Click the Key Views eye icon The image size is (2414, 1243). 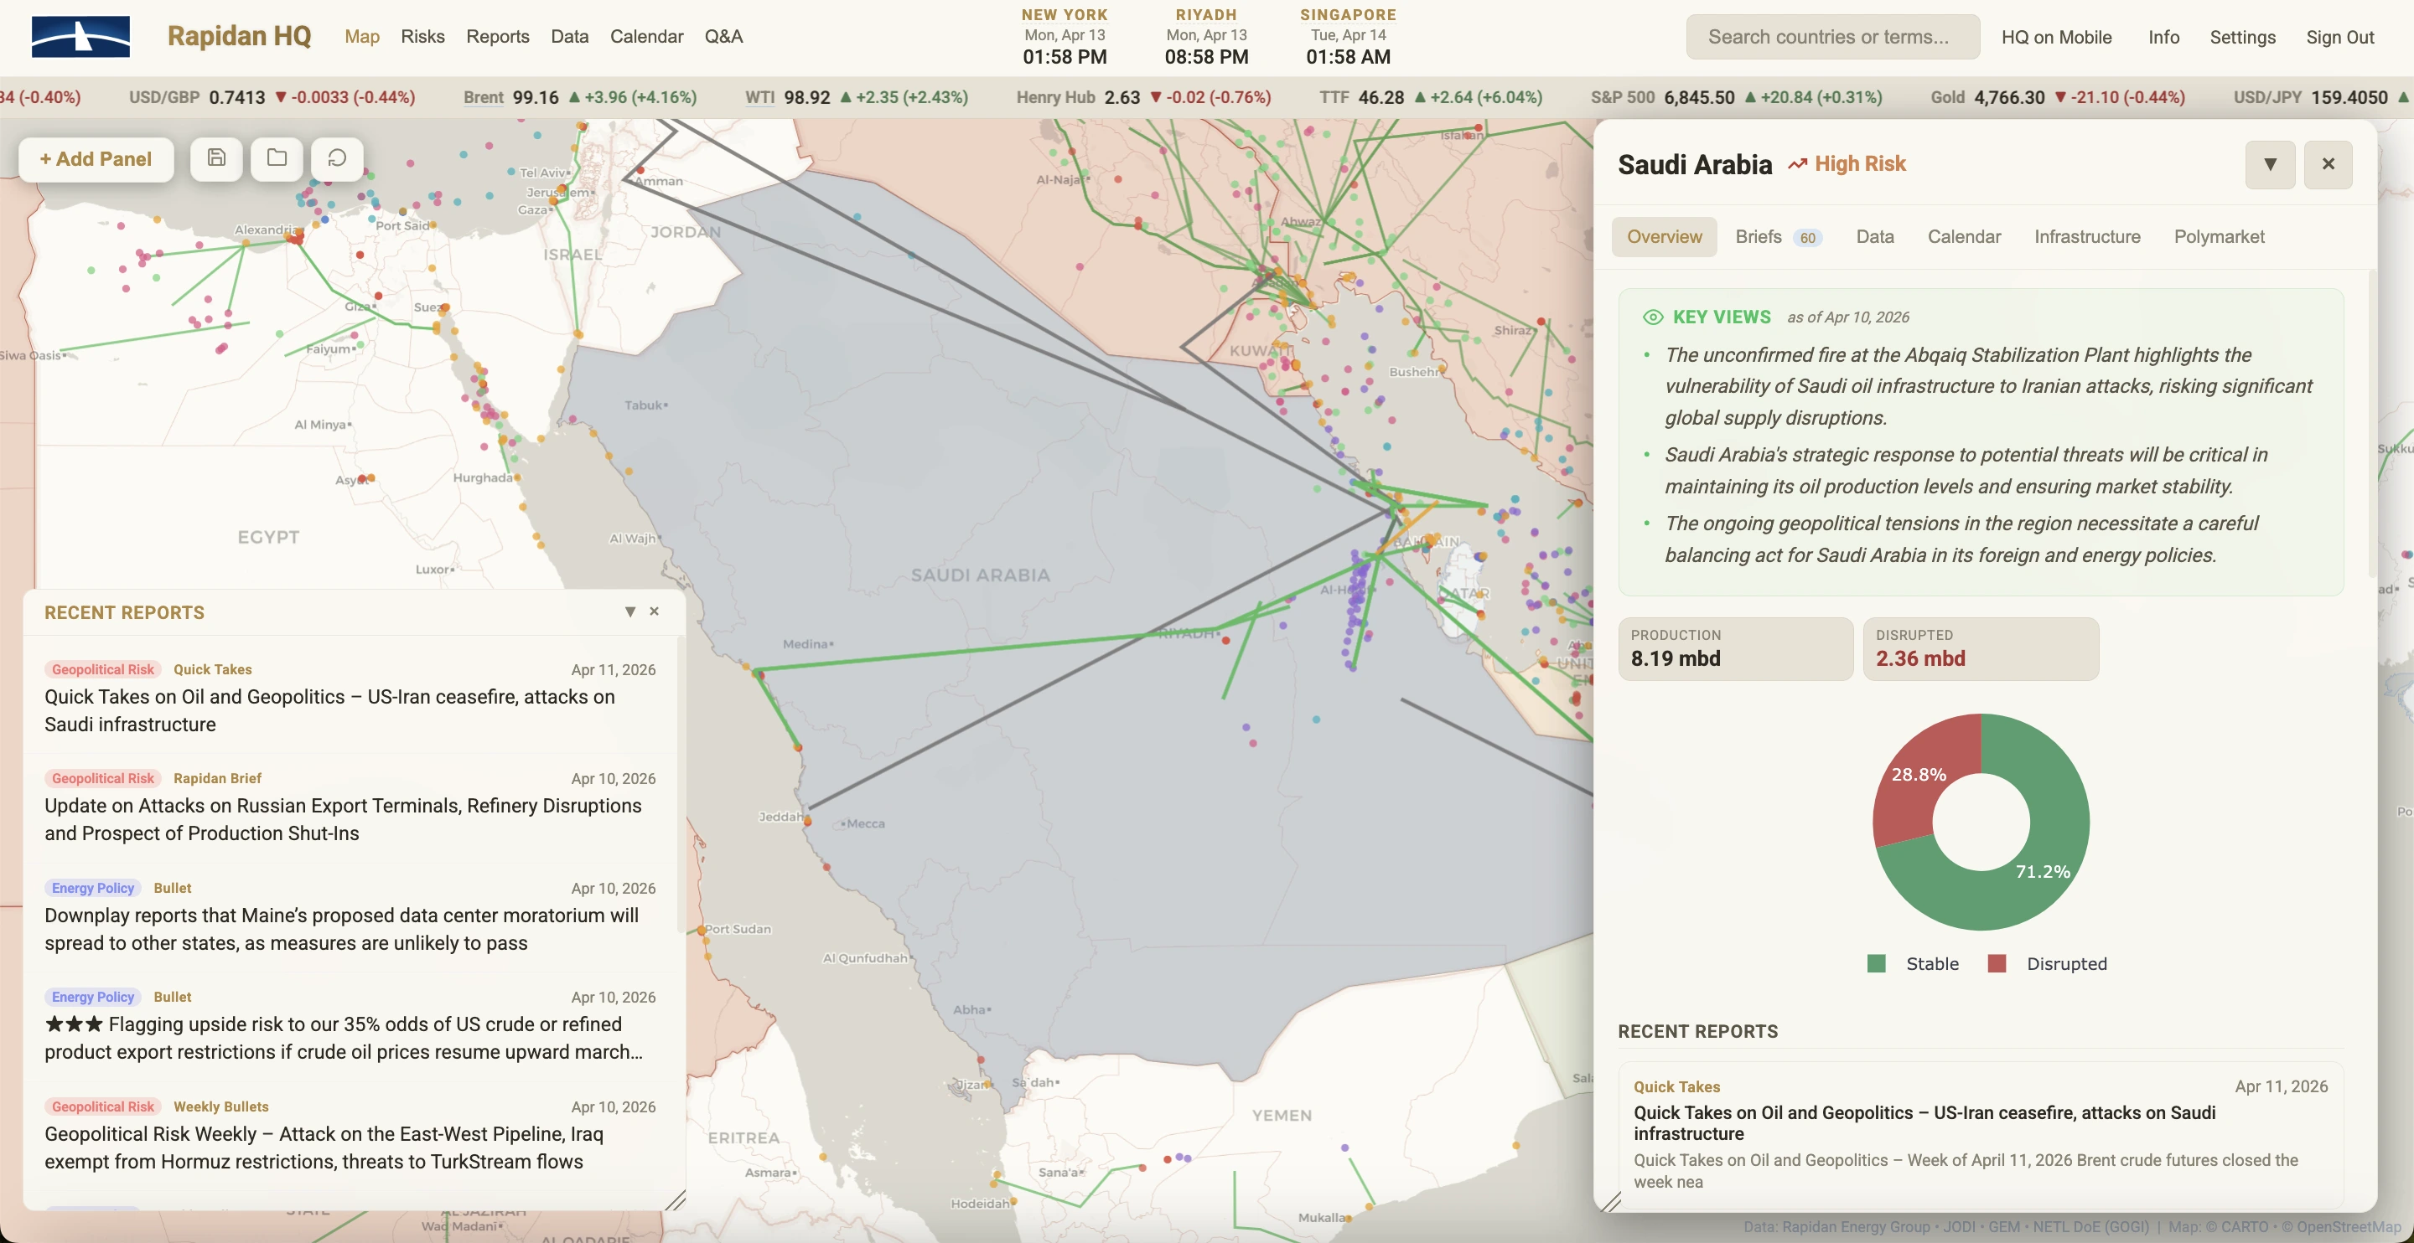point(1652,317)
